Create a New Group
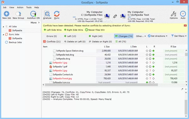The height and width of the screenshot is (119, 189). click(18, 15)
